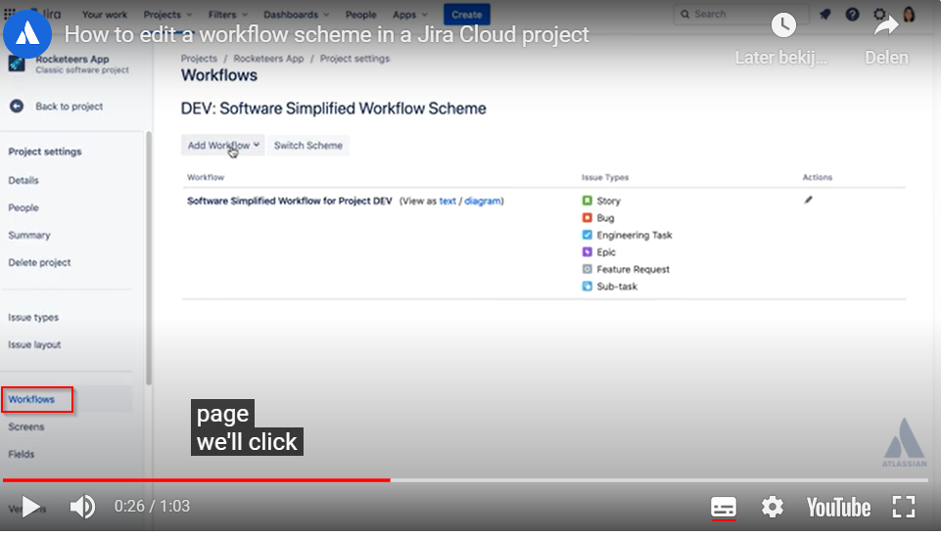Screen dimensions: 941x536
Task: Click the Bug issue type icon
Action: 587,218
